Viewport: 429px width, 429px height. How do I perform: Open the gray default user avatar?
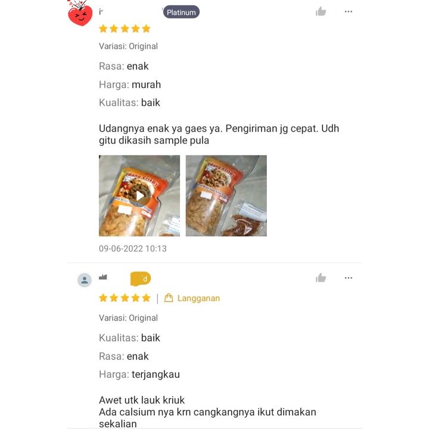pyautogui.click(x=85, y=280)
